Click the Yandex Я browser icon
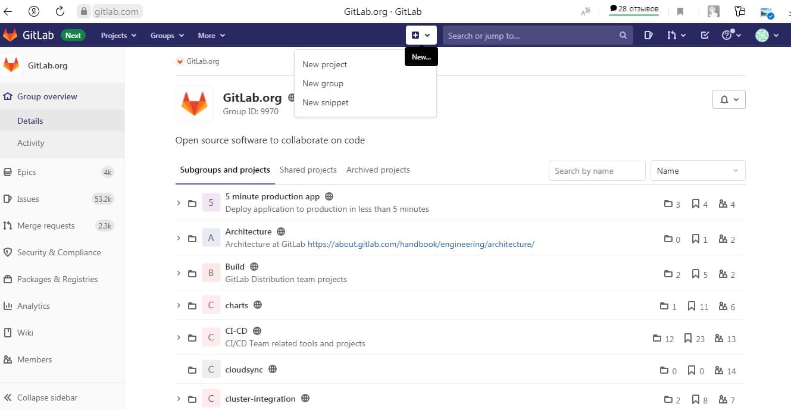 35,11
